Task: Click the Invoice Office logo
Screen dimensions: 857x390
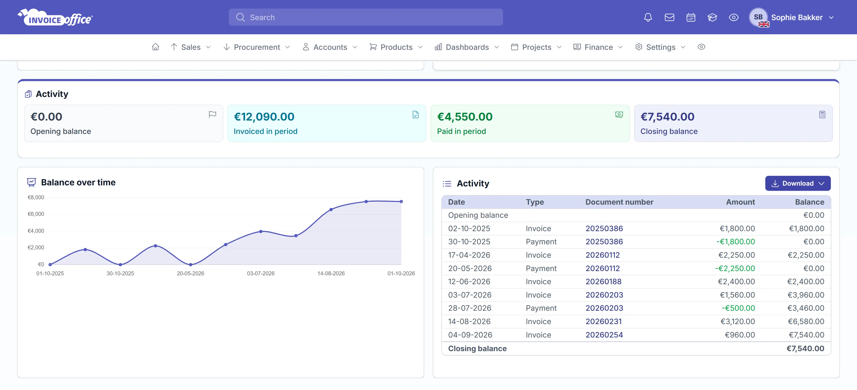Action: tap(55, 17)
